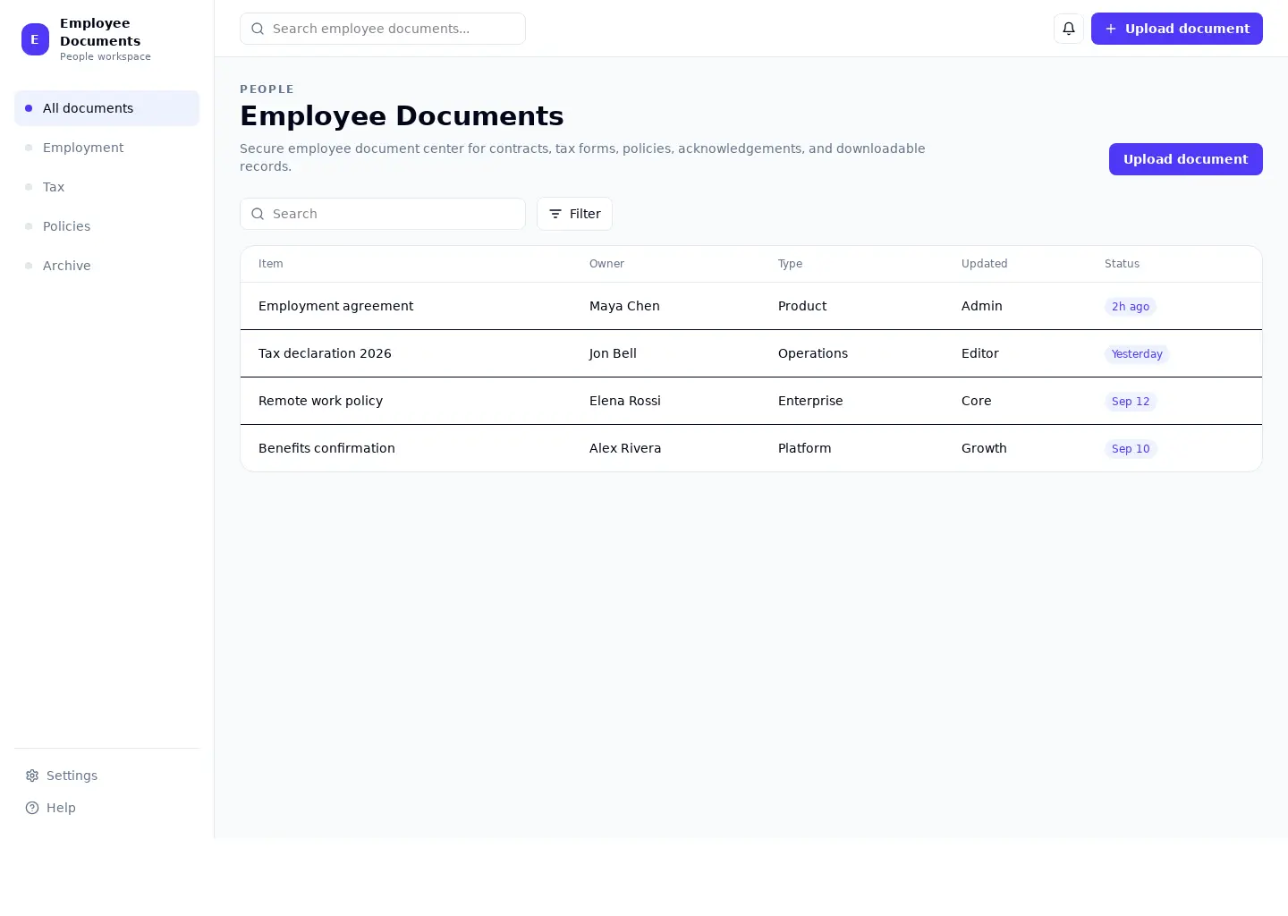Click the notification bell icon
The height and width of the screenshot is (916, 1288).
pos(1069,29)
